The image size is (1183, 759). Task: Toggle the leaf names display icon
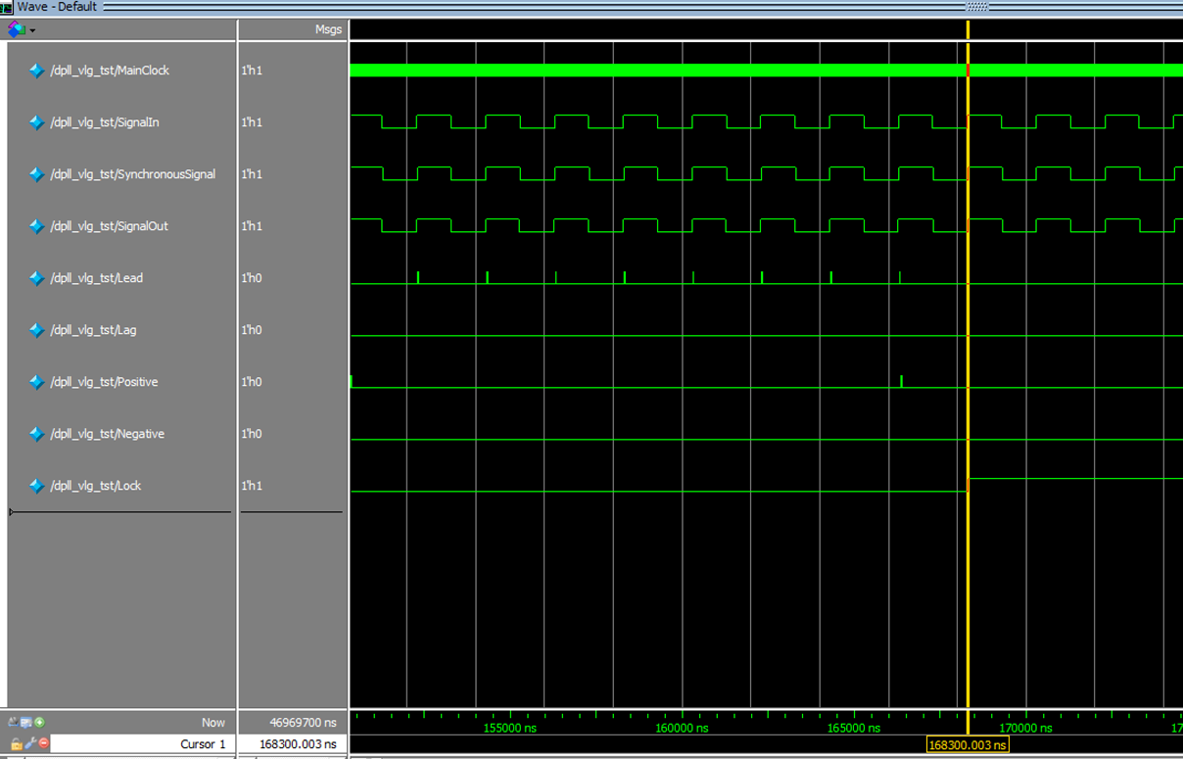click(x=14, y=723)
